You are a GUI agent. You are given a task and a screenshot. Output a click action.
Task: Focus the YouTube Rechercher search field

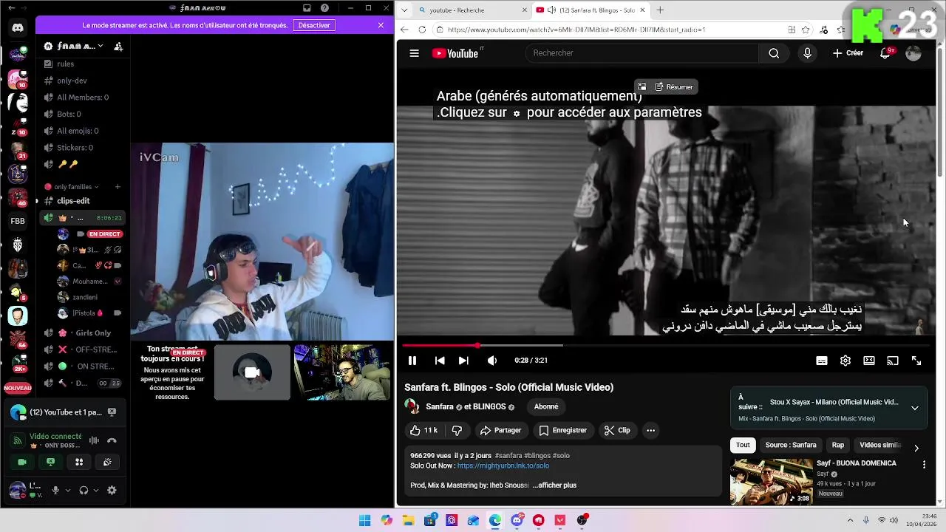tap(642, 53)
